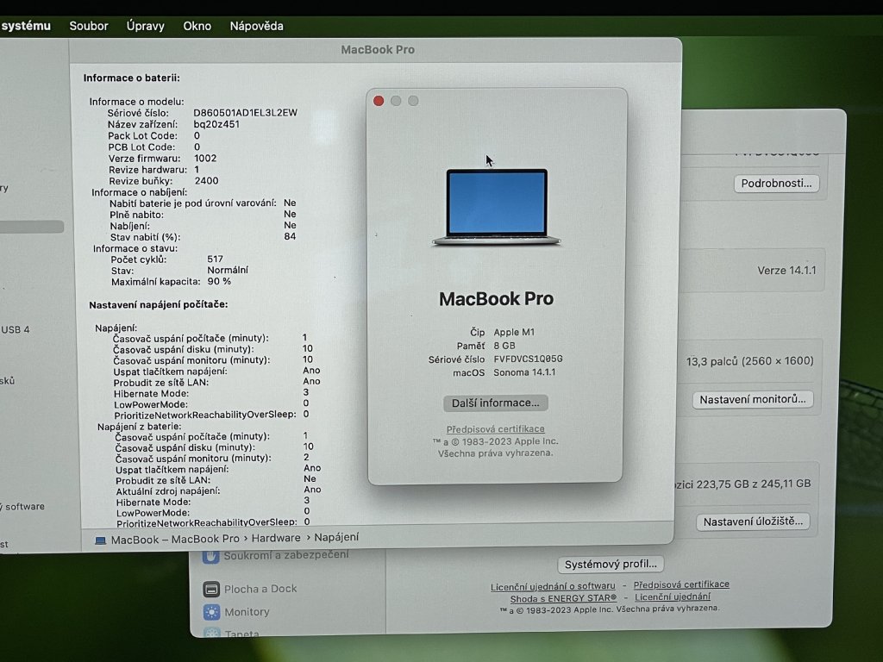The image size is (883, 662).
Task: Click the Plocha a Dock sidebar icon
Action: point(211,589)
